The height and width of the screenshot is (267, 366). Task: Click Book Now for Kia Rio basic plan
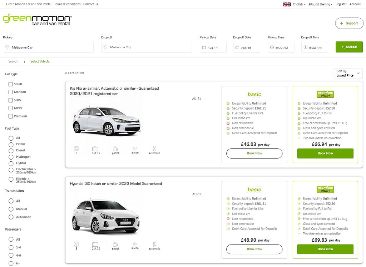pos(254,153)
